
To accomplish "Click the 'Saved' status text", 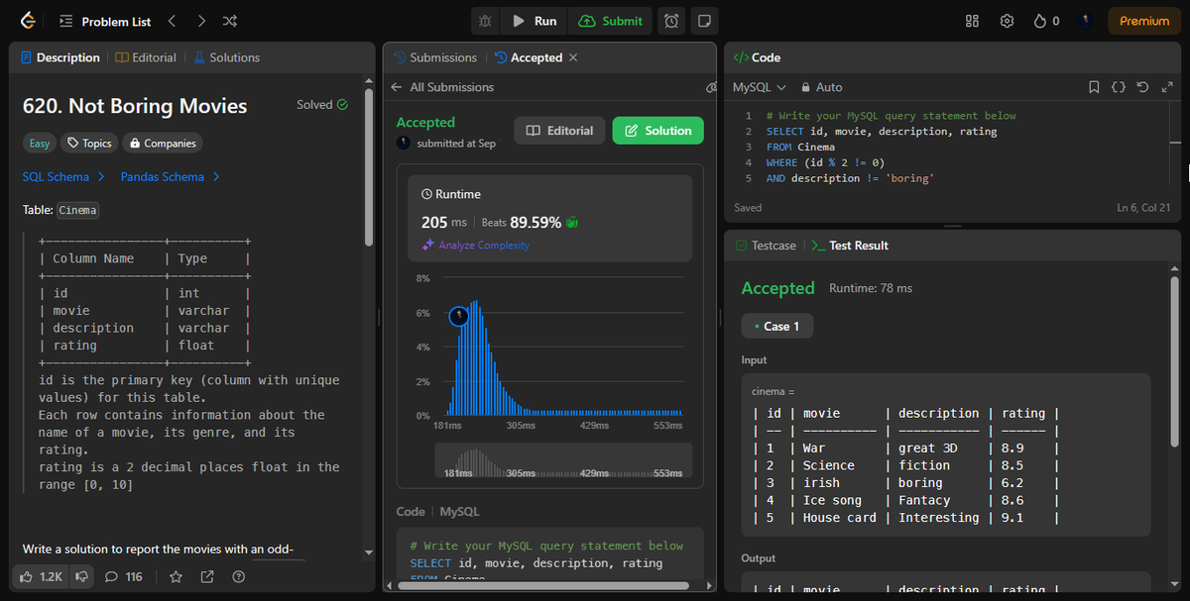I will (x=748, y=208).
